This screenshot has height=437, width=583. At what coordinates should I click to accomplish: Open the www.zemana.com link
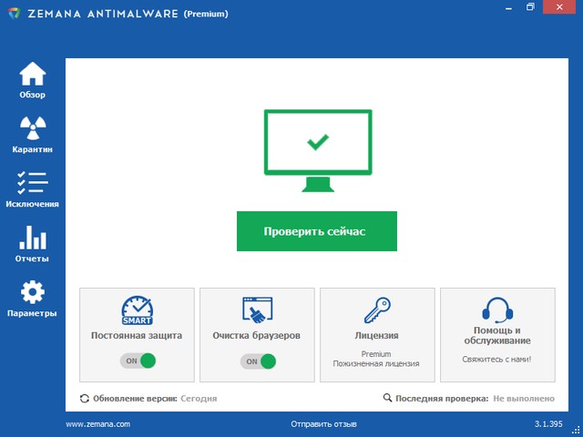click(x=98, y=424)
